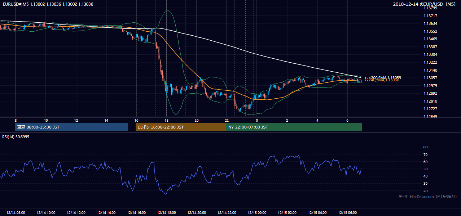Click the 12/14 08:00 bottom time label
The width and height of the screenshot is (461, 216).
(x=16, y=213)
